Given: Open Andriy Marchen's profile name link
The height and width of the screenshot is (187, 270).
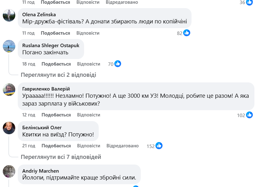Looking at the screenshot, I should 41,171.
